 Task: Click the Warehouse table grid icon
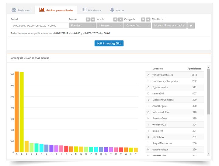84,9
